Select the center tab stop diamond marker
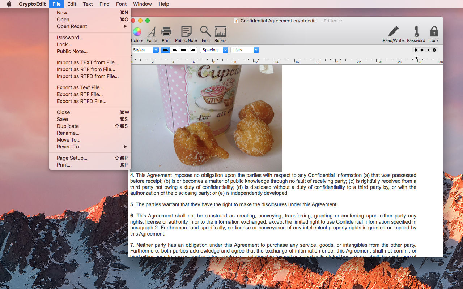 pos(422,50)
